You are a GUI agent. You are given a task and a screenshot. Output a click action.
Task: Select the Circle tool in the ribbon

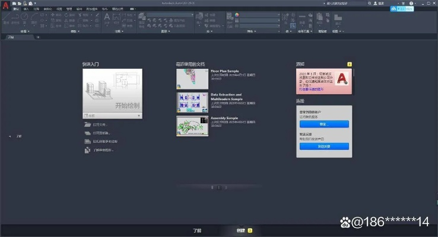click(24, 18)
